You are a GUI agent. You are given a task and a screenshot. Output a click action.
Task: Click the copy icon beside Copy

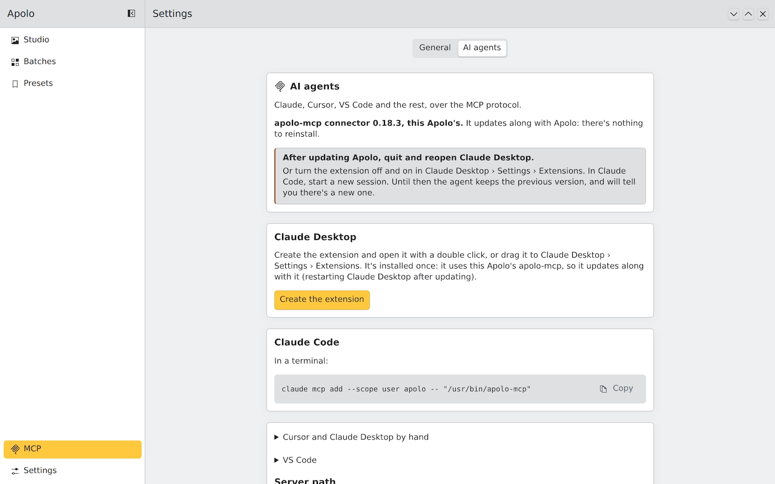[x=603, y=389]
